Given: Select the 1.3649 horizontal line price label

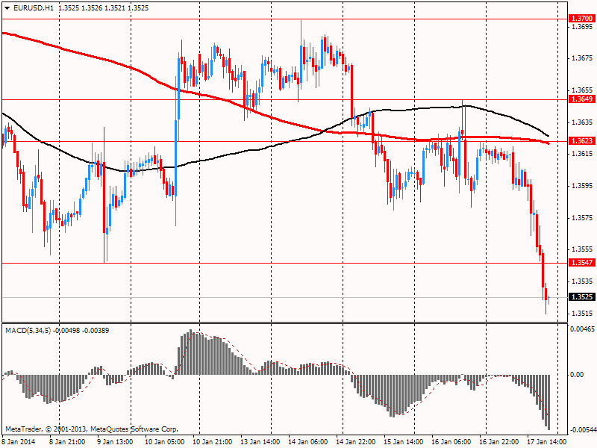Looking at the screenshot, I should tap(582, 99).
